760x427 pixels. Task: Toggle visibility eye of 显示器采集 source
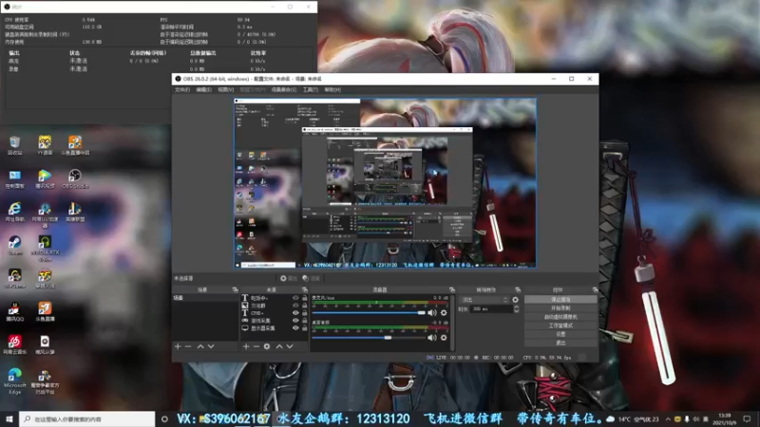tap(295, 328)
